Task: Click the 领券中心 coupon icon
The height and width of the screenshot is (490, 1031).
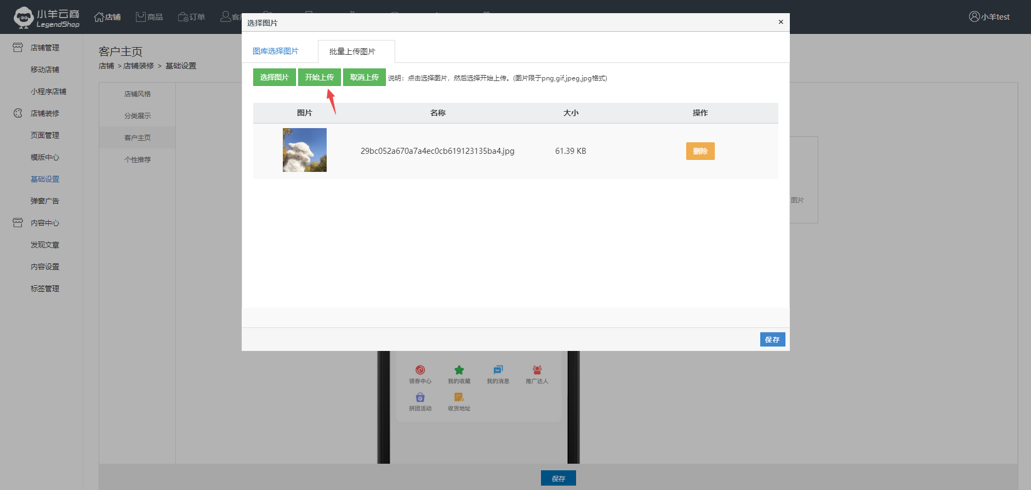Action: point(420,370)
